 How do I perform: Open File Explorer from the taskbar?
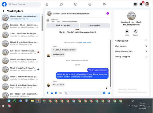(x=32, y=101)
